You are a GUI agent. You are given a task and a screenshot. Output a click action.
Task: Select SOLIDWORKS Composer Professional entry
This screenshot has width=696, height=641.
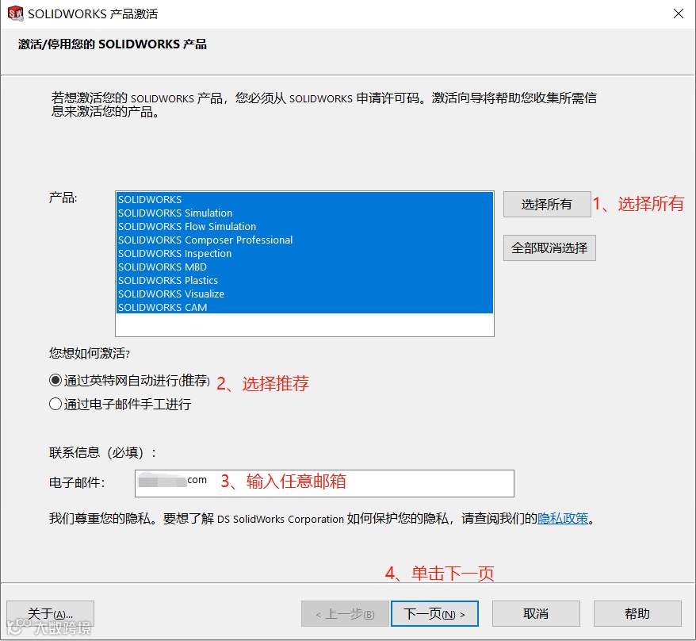(x=304, y=240)
